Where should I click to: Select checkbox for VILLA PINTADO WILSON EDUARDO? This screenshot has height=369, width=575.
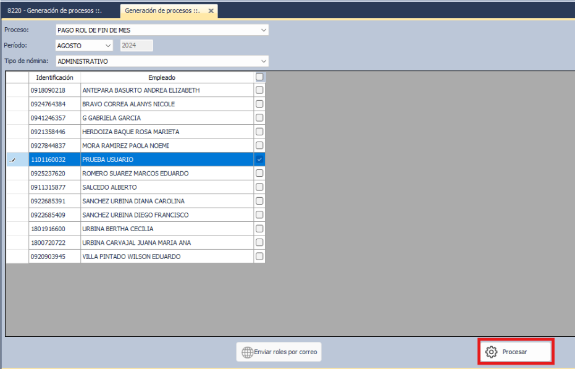[259, 257]
